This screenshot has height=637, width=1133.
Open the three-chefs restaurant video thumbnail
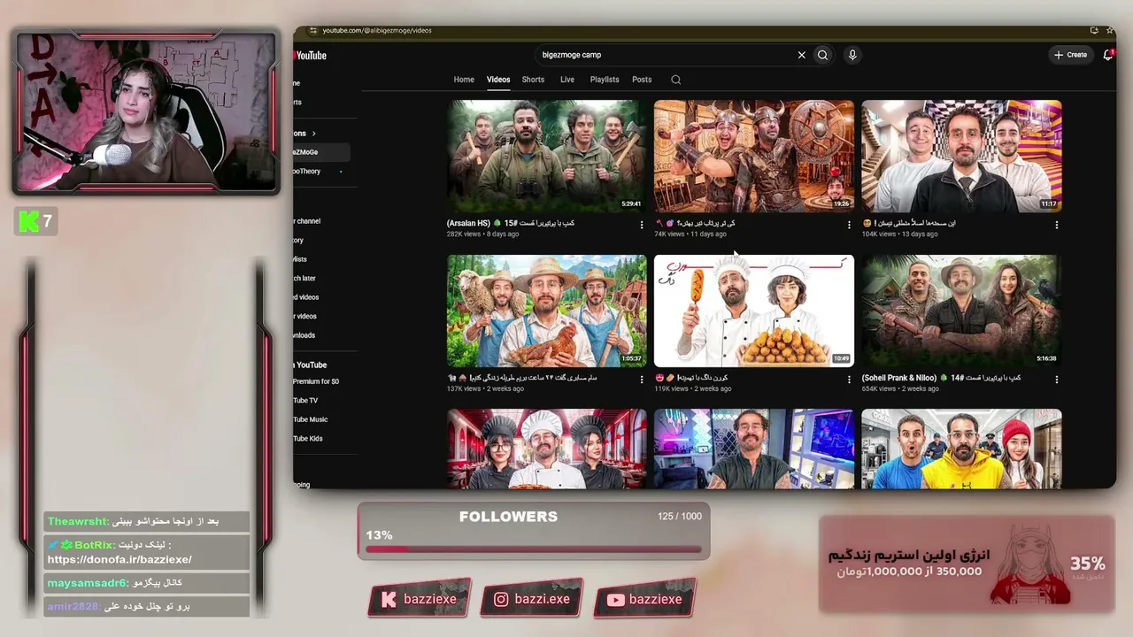click(x=547, y=449)
